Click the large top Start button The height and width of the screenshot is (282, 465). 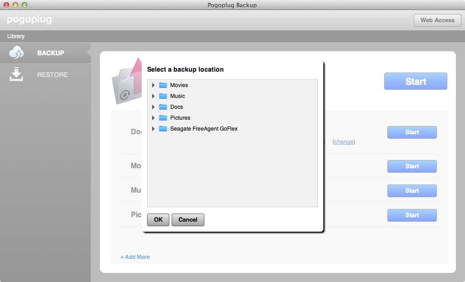[416, 81]
